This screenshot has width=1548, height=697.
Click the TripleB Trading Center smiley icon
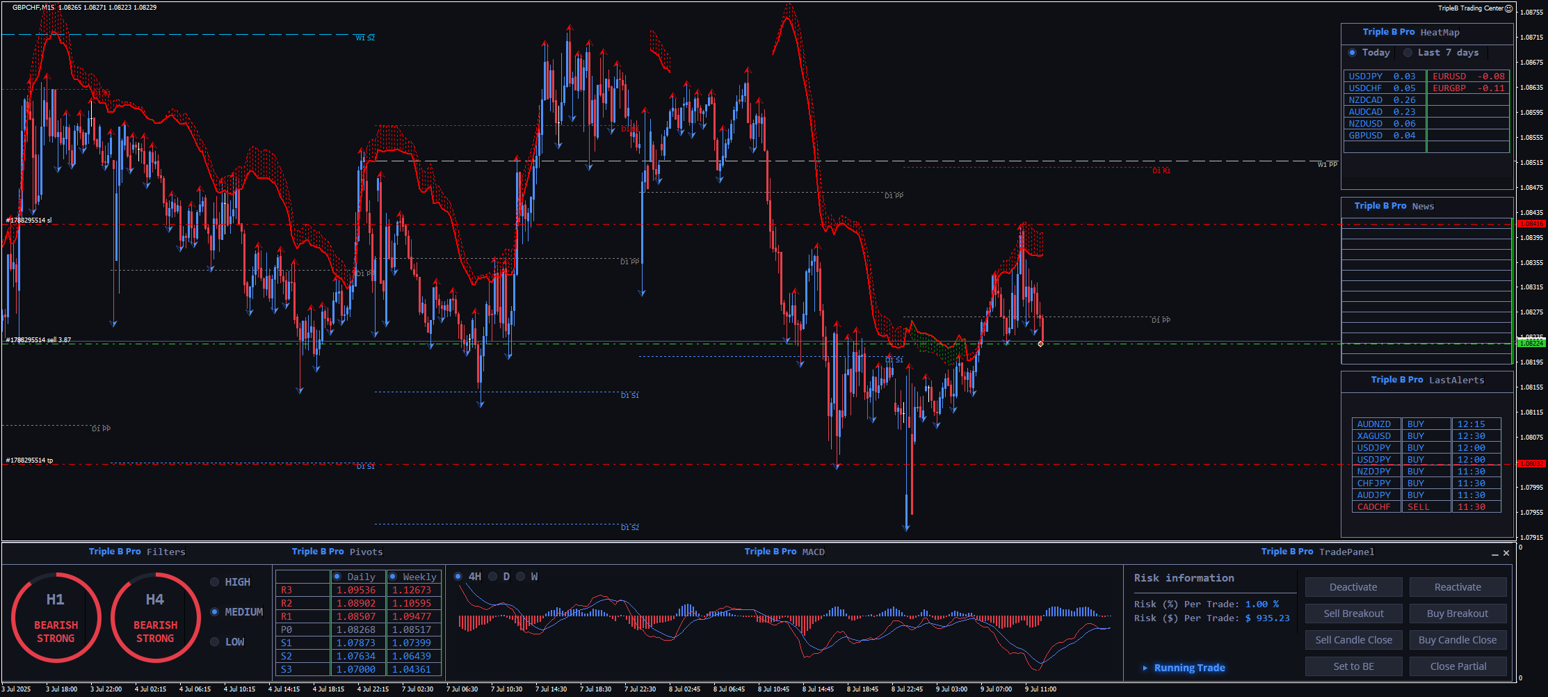[1508, 8]
